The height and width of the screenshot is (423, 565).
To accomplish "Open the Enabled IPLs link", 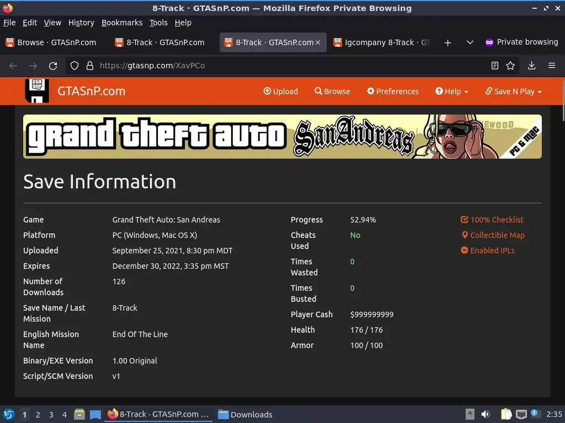I will [x=488, y=251].
